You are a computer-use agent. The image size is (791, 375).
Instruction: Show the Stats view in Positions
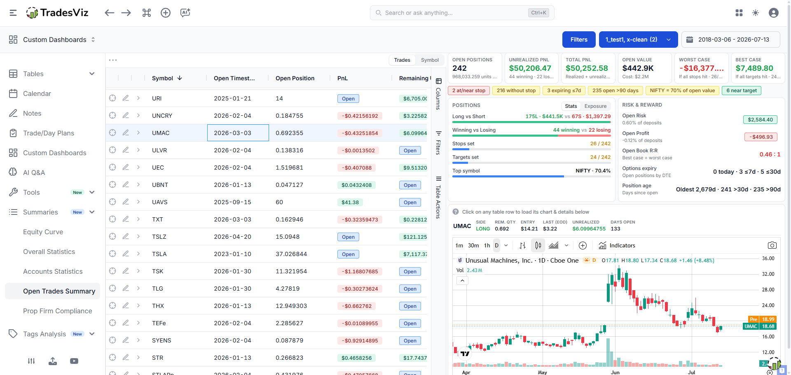(571, 106)
